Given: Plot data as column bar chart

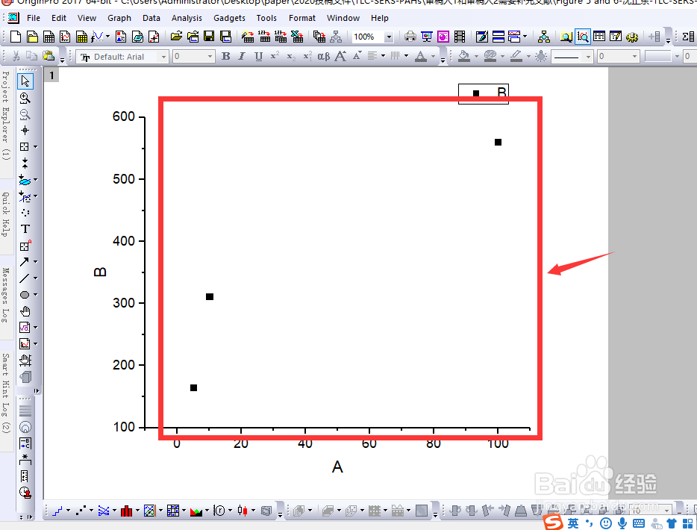Looking at the screenshot, I should pyautogui.click(x=127, y=511).
